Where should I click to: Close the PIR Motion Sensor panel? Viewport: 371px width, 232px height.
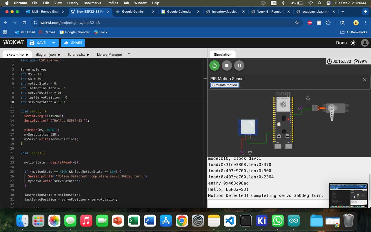(365, 80)
